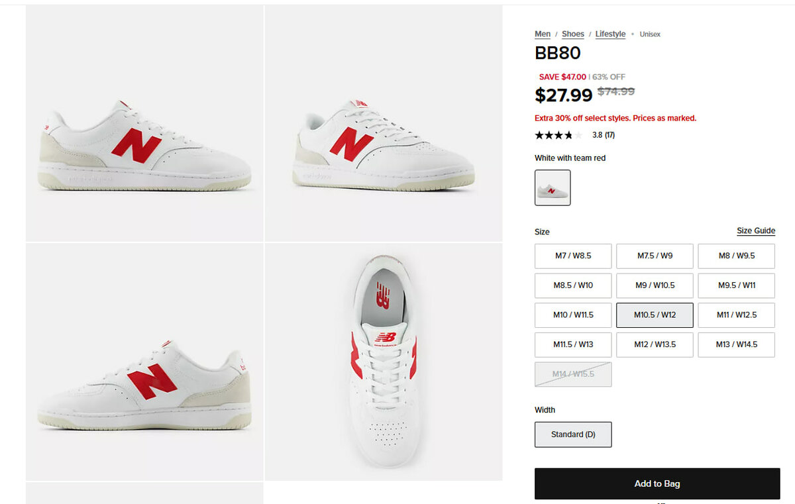Choose size M9 / W10.5

655,285
